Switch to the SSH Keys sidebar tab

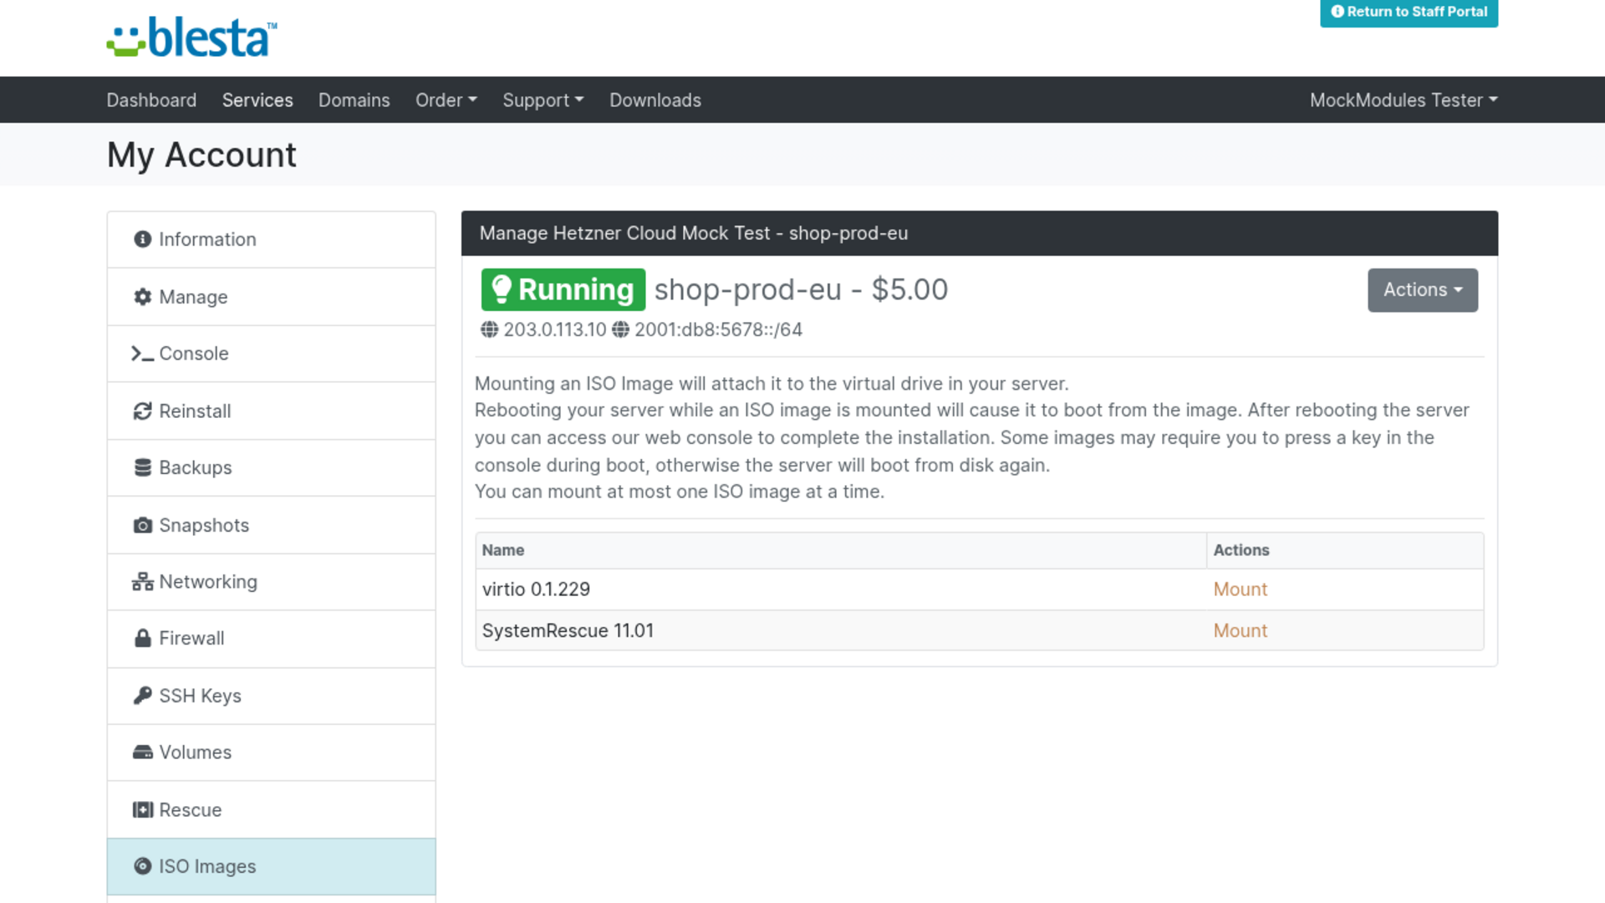(272, 696)
